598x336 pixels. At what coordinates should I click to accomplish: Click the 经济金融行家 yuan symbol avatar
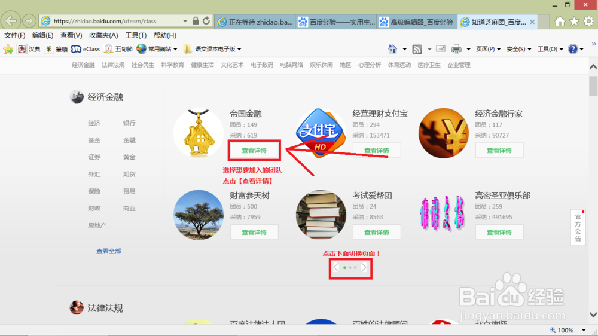pyautogui.click(x=443, y=133)
